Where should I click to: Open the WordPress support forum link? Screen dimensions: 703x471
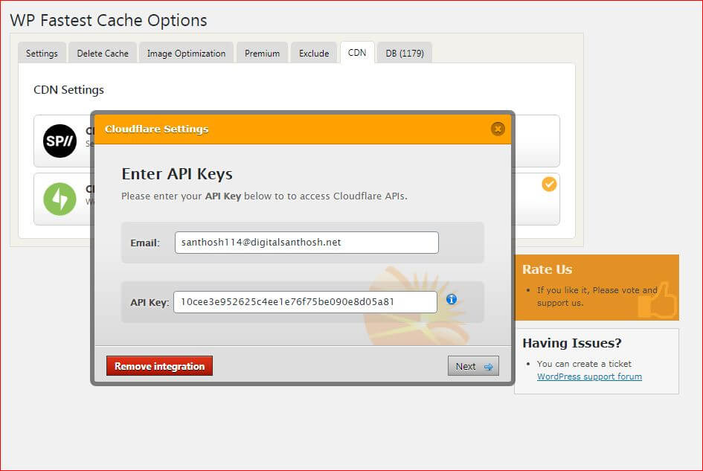590,377
